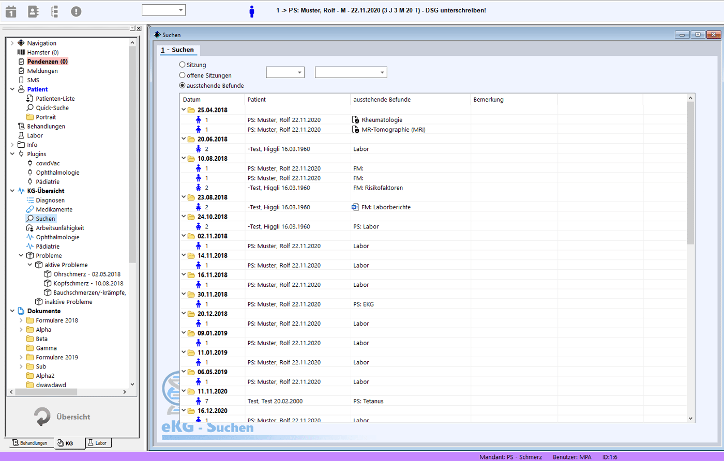The image size is (724, 461).
Task: Click the Rheumatologie document icon
Action: click(355, 120)
